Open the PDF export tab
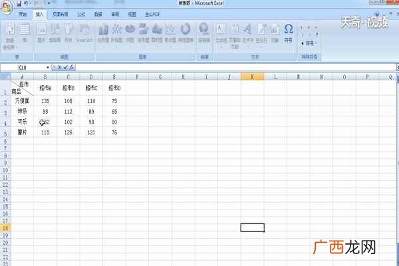The height and width of the screenshot is (266, 399). [x=152, y=14]
